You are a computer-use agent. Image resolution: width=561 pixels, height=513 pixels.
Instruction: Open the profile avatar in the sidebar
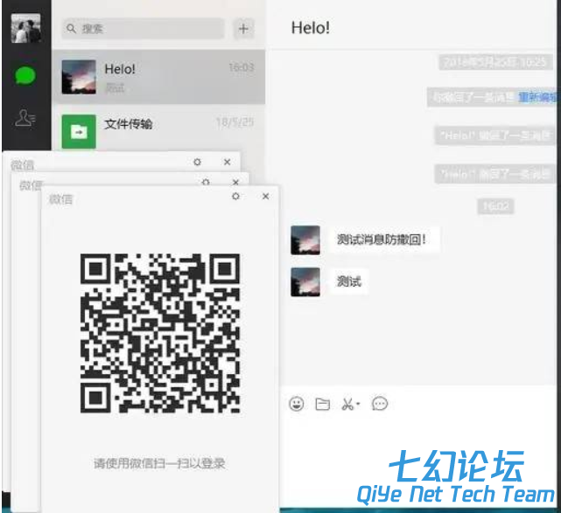point(25,28)
